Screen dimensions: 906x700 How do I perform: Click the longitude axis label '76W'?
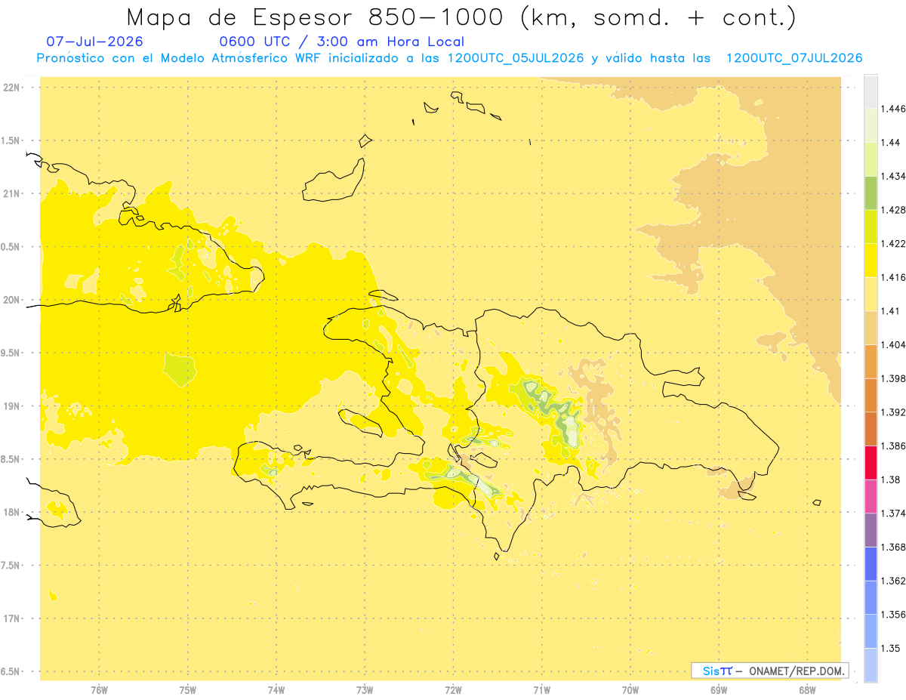tap(99, 690)
